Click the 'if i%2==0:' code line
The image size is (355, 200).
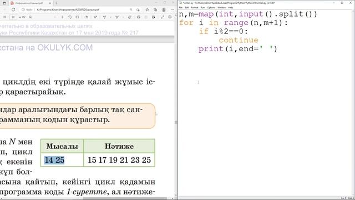[x=223, y=31]
